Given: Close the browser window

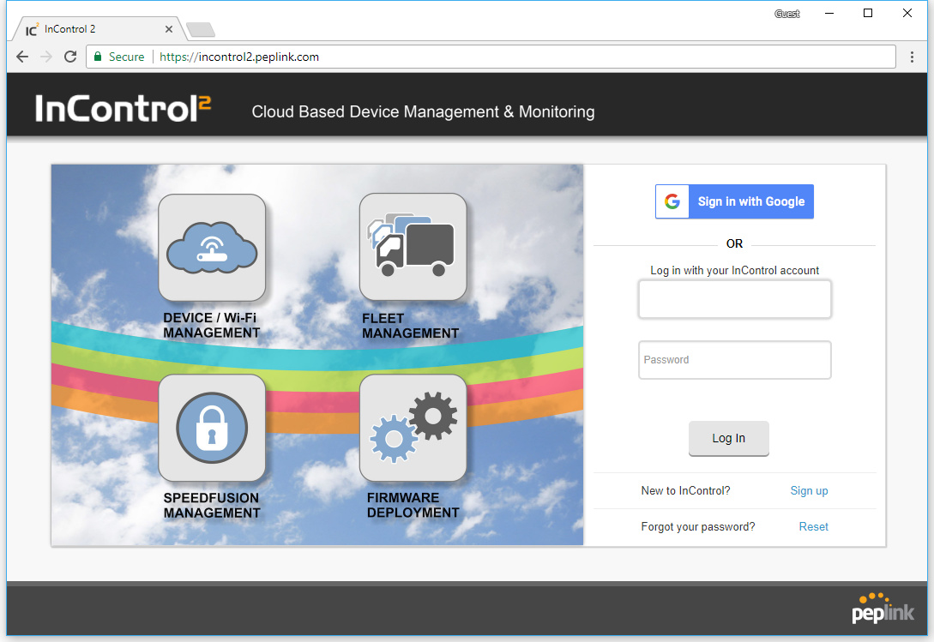Looking at the screenshot, I should pyautogui.click(x=907, y=13).
